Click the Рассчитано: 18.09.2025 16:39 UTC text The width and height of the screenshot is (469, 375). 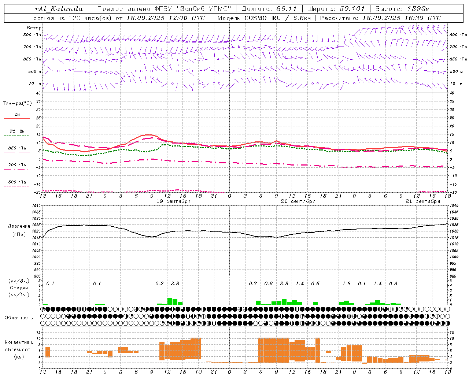tap(380, 18)
